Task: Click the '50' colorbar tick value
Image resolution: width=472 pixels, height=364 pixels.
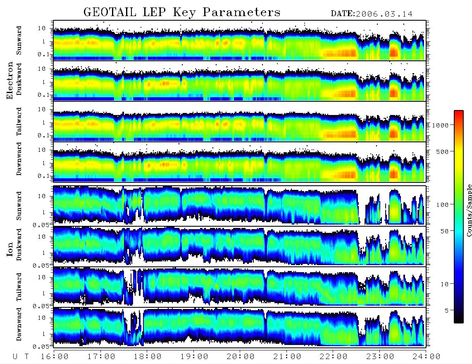Action: pyautogui.click(x=445, y=231)
